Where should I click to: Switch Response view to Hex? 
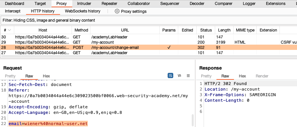[x=243, y=76]
